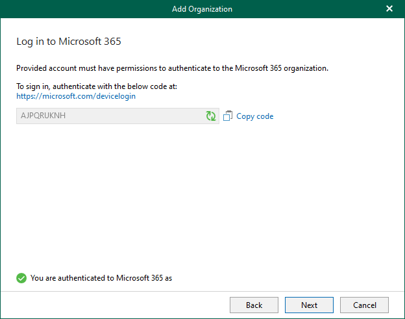Cancel the Add Organization wizard
The height and width of the screenshot is (319, 405).
tap(364, 305)
